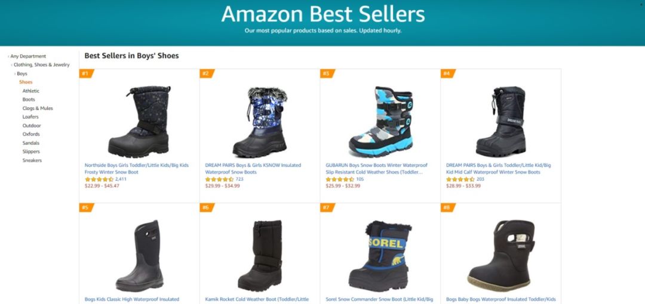Click the #7 rank badge above Sorel boot
This screenshot has width=645, height=304.
[327, 207]
